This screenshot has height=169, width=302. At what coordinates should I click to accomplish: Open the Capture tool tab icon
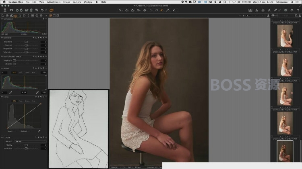click(x=7, y=16)
